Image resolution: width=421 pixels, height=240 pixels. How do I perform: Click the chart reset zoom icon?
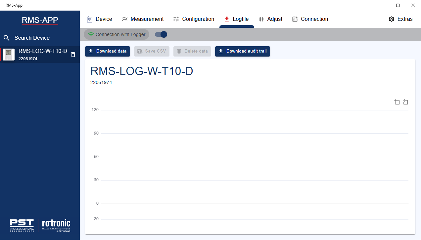pyautogui.click(x=405, y=102)
